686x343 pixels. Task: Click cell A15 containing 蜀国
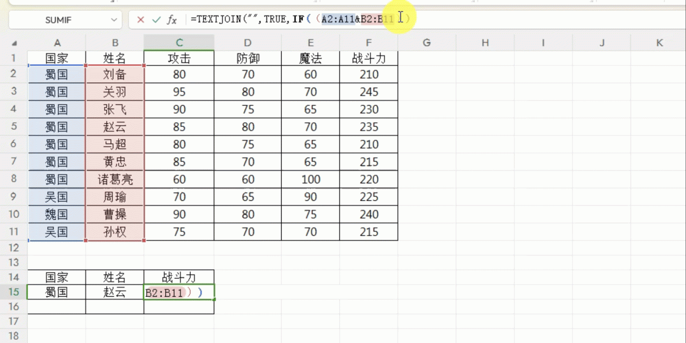57,292
